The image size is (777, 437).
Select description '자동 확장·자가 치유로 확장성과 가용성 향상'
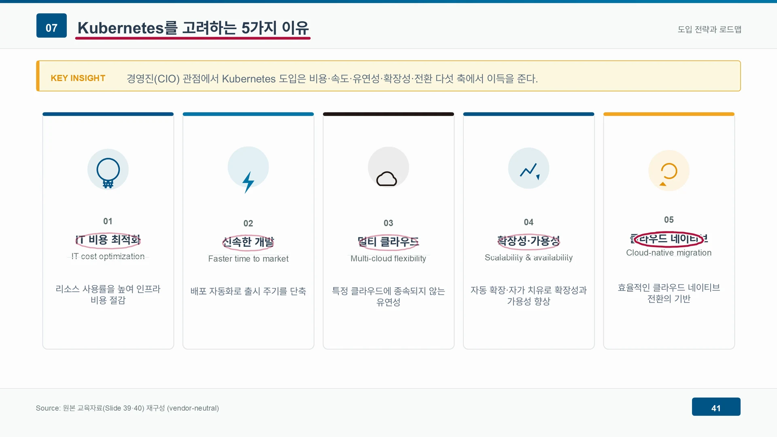tap(529, 296)
